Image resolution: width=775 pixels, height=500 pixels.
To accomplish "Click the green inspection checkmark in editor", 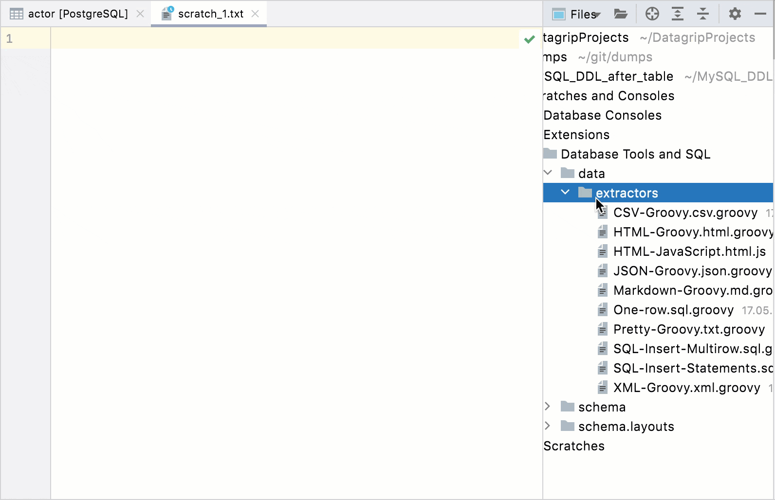I will click(x=530, y=39).
